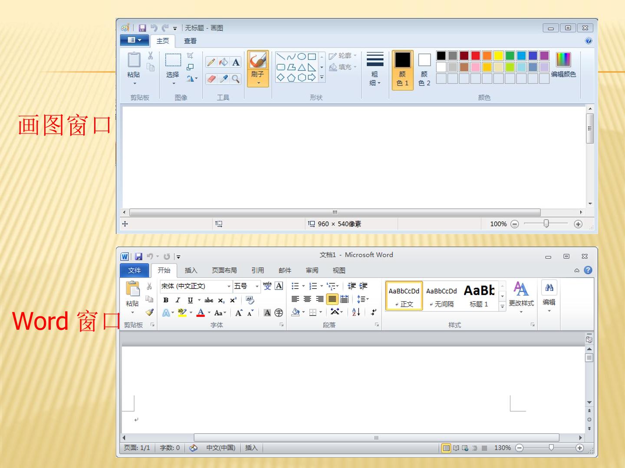
Task: Click the Paint zoom in plus button
Action: (x=578, y=224)
